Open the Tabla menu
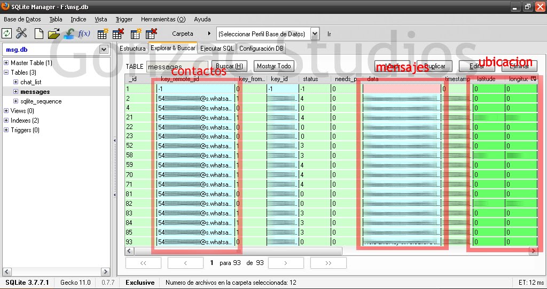The width and height of the screenshot is (547, 289). click(x=56, y=19)
